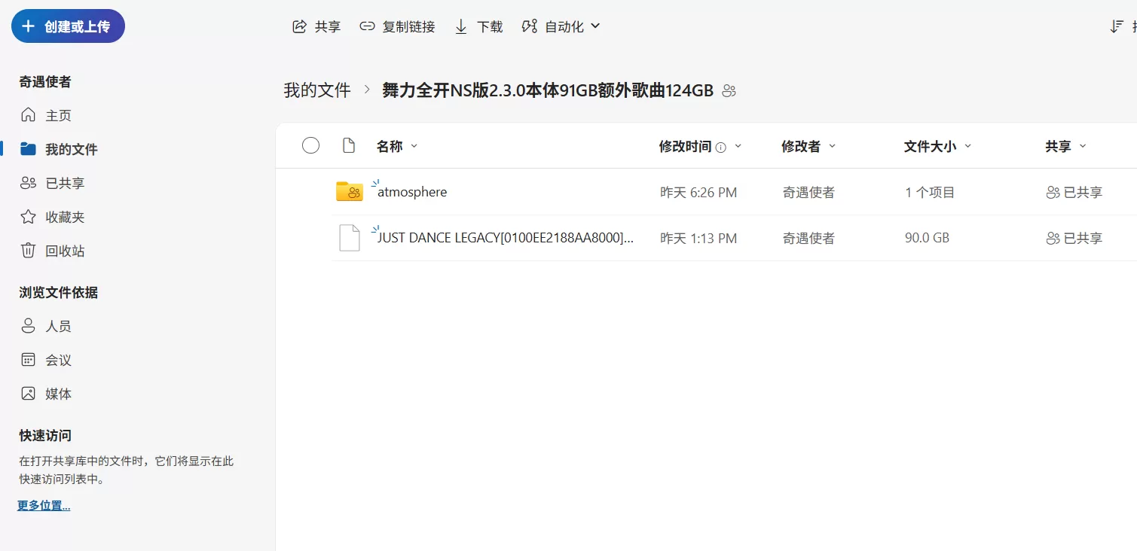
Task: Open the atmosphere folder
Action: [x=413, y=192]
